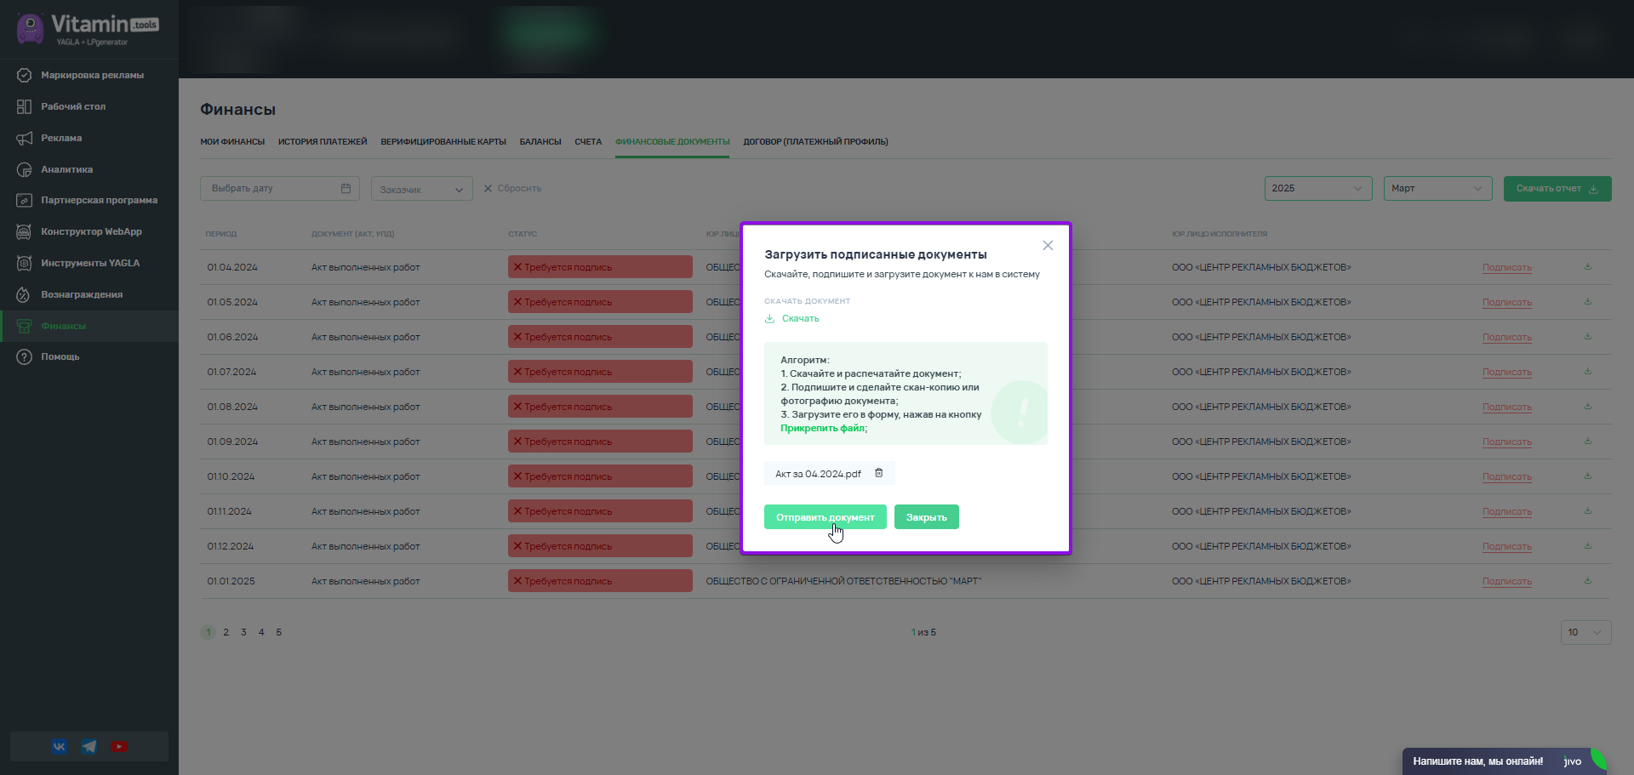Open the calendar icon in date picker

click(346, 189)
